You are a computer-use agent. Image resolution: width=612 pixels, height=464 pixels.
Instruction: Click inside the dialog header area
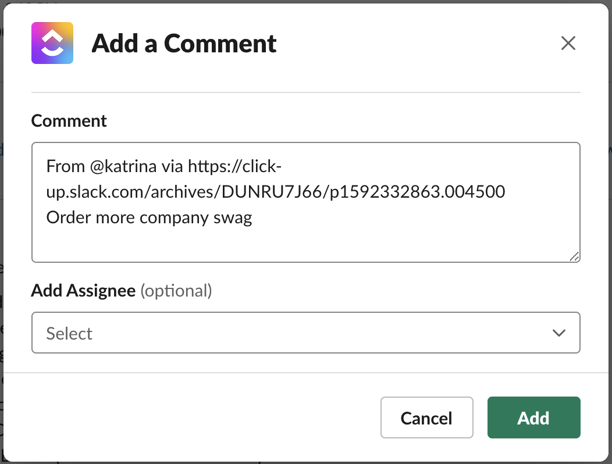(305, 43)
